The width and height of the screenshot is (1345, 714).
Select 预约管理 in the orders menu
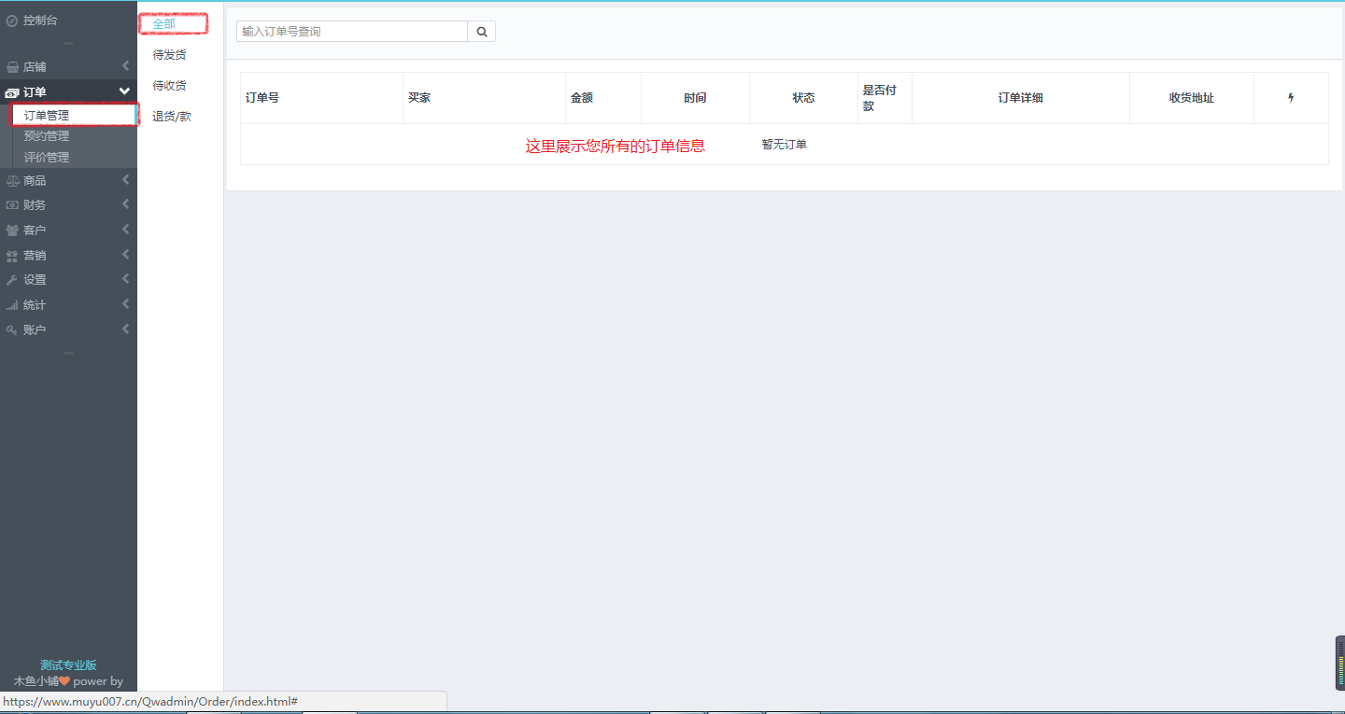pos(47,135)
